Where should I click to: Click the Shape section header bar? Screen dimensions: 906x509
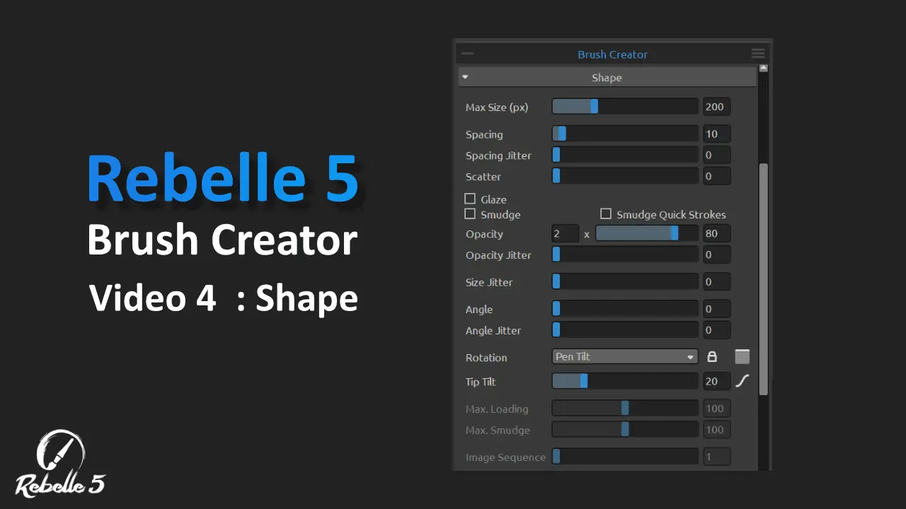[x=607, y=78]
